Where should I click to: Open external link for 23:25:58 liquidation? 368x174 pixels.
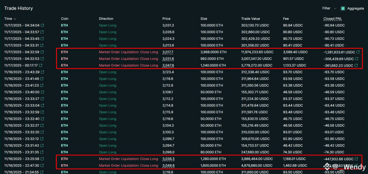point(42,159)
